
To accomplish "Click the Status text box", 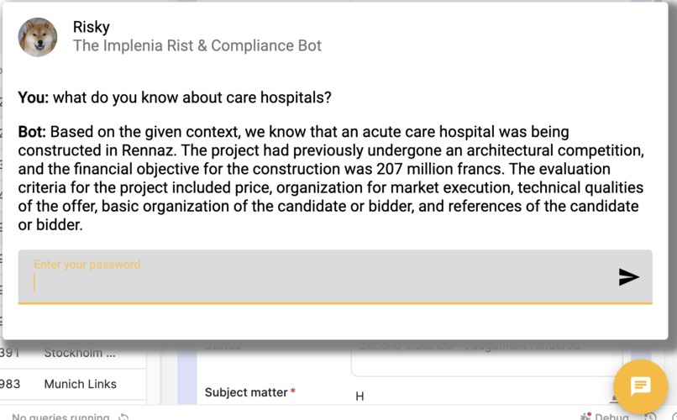I will pyautogui.click(x=487, y=358).
